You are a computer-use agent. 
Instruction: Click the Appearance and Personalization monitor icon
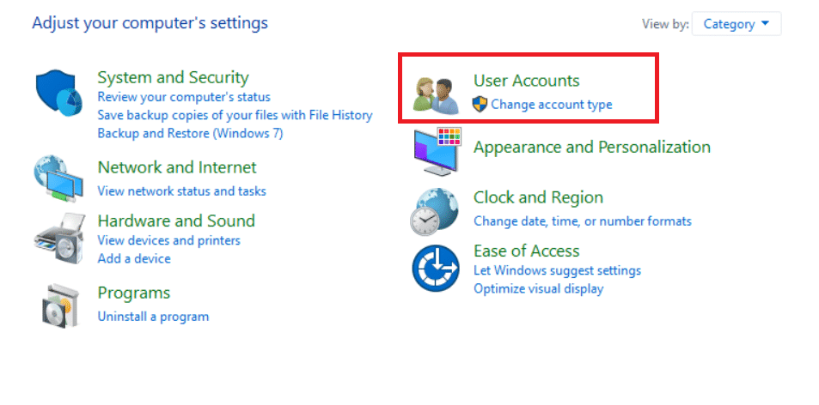(x=437, y=151)
